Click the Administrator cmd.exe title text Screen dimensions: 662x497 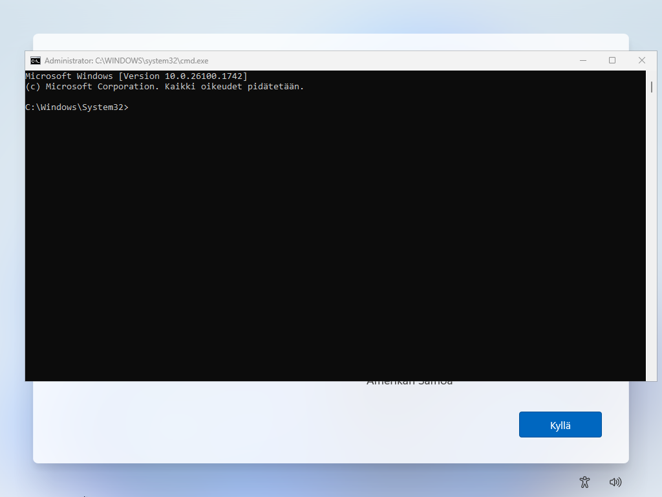coord(126,61)
